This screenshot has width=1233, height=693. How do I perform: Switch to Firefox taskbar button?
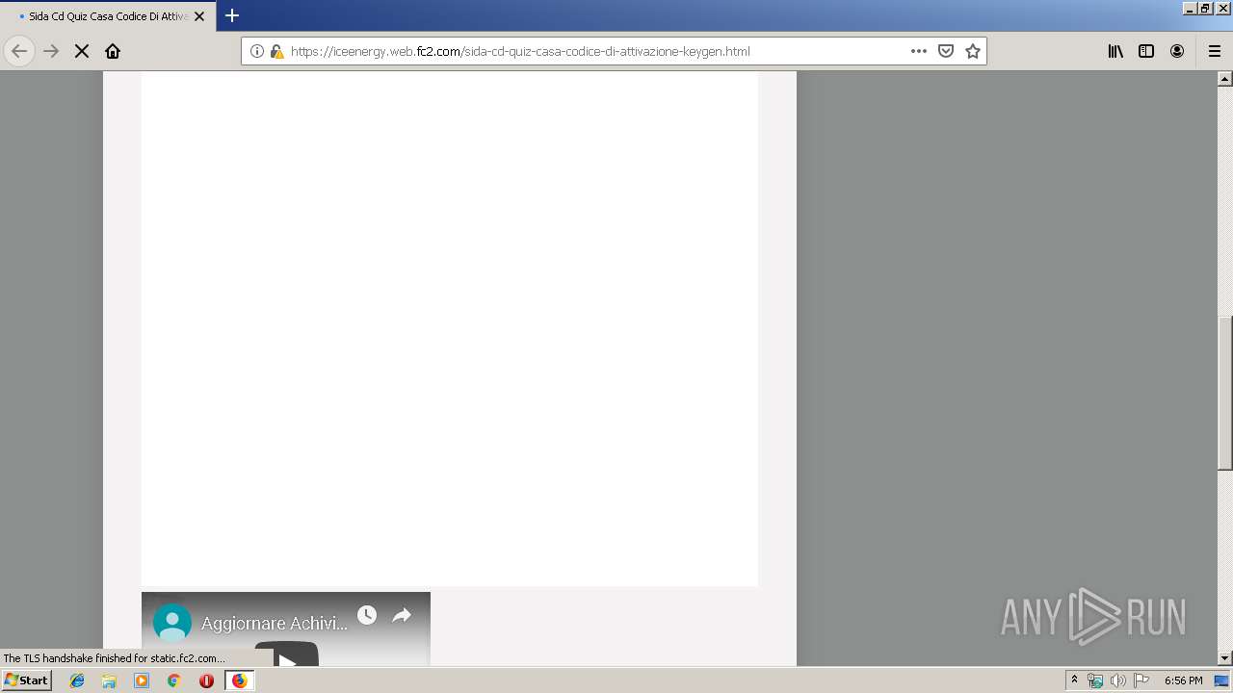[x=239, y=680]
